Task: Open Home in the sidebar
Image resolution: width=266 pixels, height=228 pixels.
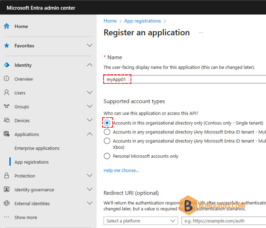Action: [21, 26]
